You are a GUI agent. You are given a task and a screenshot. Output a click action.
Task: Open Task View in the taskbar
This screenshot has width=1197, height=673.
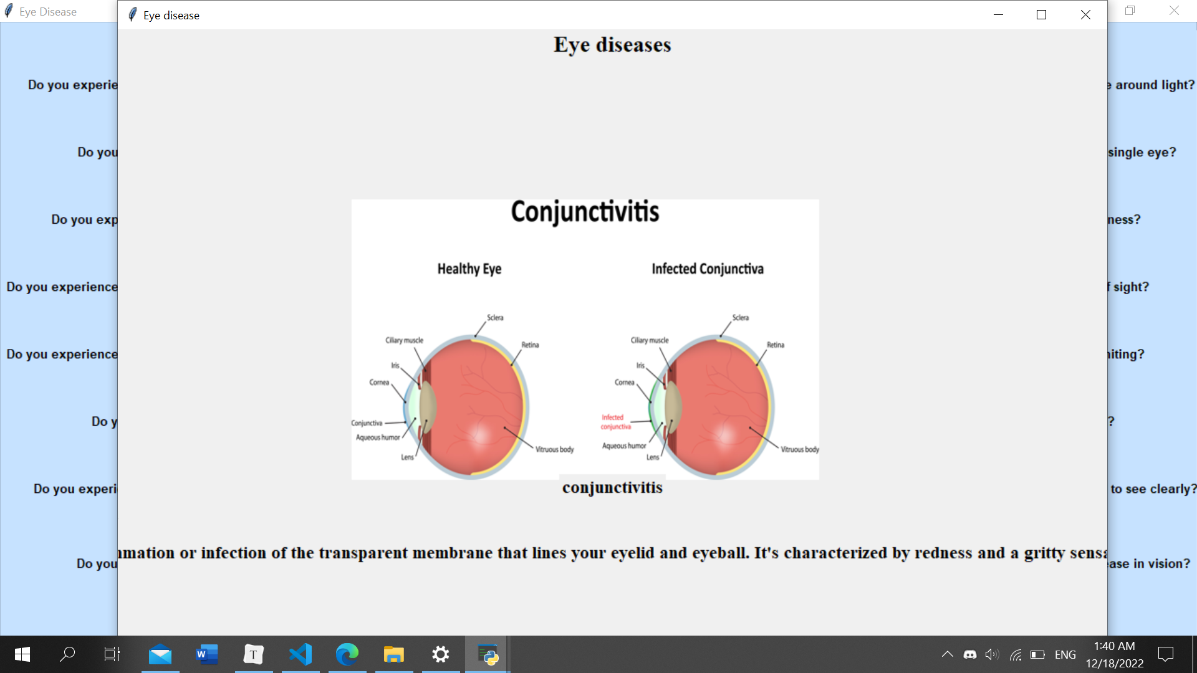[x=112, y=654]
